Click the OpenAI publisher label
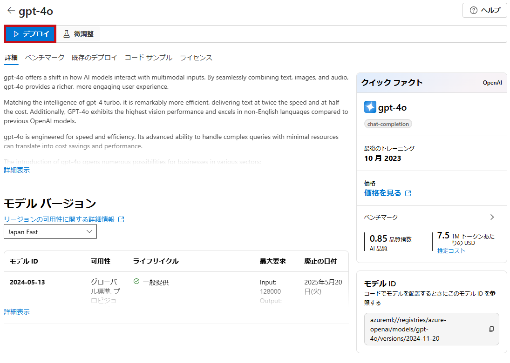This screenshot has width=510, height=363. pos(492,83)
